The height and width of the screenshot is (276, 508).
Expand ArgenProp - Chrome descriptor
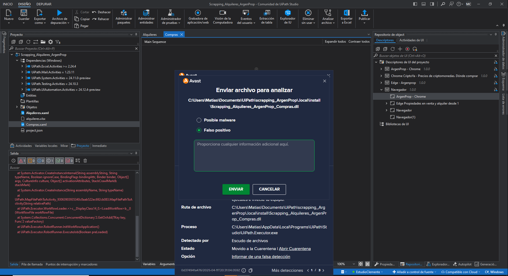[381, 69]
